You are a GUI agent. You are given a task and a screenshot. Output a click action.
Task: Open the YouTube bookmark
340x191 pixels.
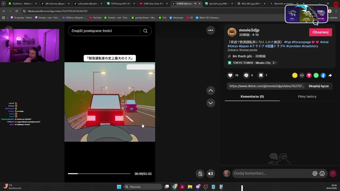[x=95, y=18]
